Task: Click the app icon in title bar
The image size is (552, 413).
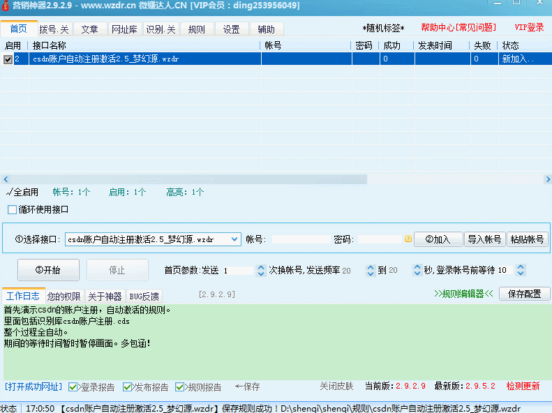Action: 5,6
